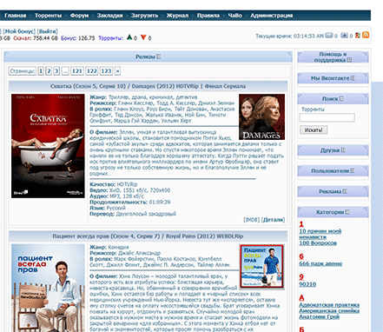Open category Адвокатская практика
The image size is (383, 332).
pos(329,305)
